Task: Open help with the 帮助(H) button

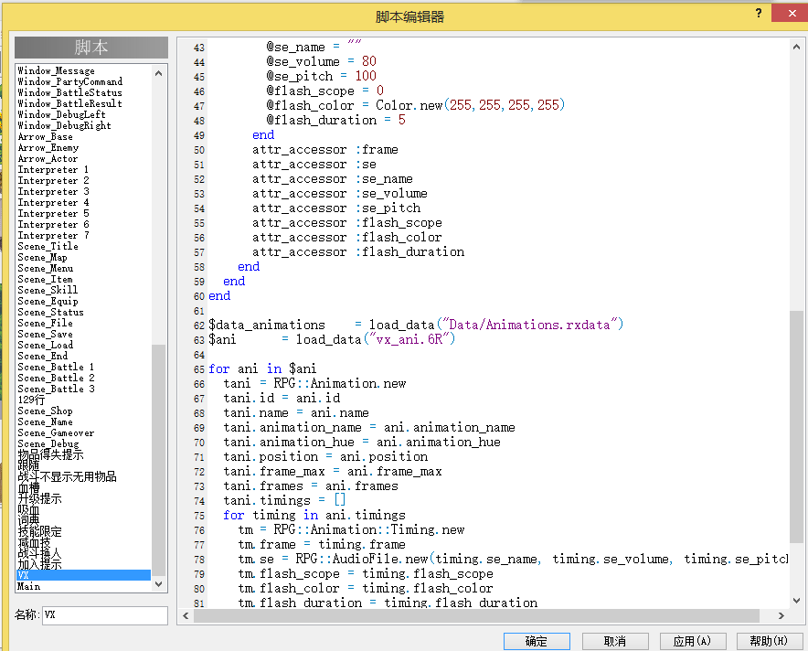Action: click(770, 641)
